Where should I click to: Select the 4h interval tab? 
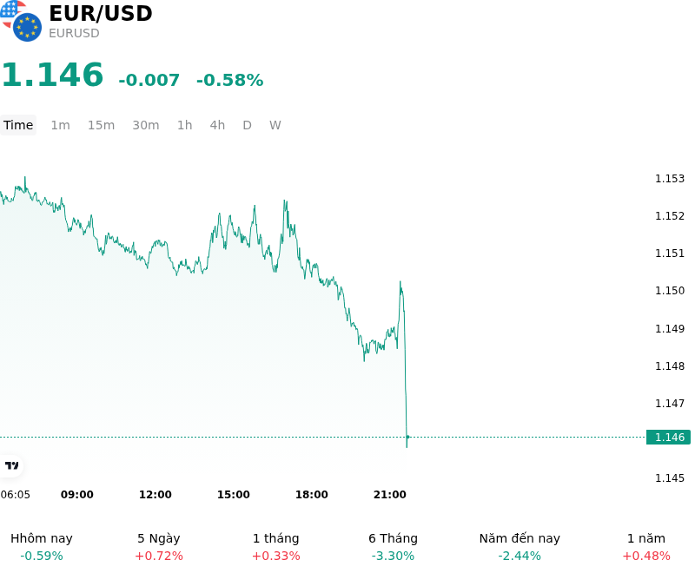pos(217,125)
